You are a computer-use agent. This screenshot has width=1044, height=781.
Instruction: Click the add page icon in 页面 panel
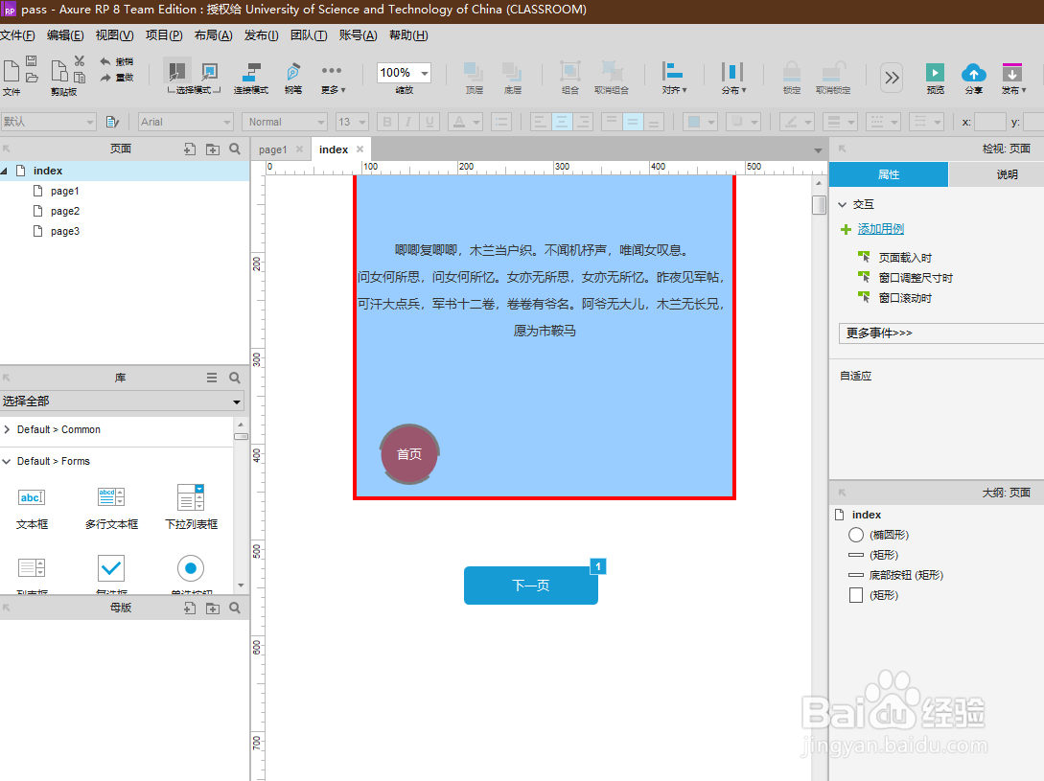(x=190, y=149)
